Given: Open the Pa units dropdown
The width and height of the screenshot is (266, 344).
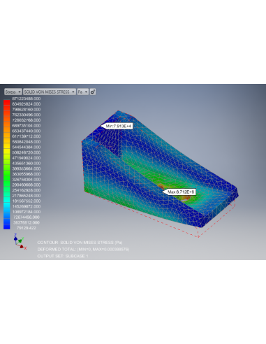Looking at the screenshot, I should pyautogui.click(x=83, y=92).
